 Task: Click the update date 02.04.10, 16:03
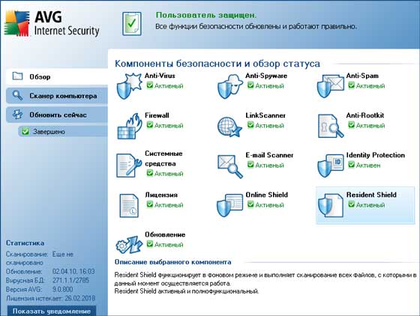click(x=73, y=271)
